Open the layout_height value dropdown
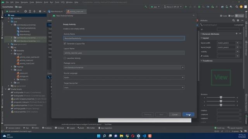This screenshot has height=139, width=248. point(238,47)
